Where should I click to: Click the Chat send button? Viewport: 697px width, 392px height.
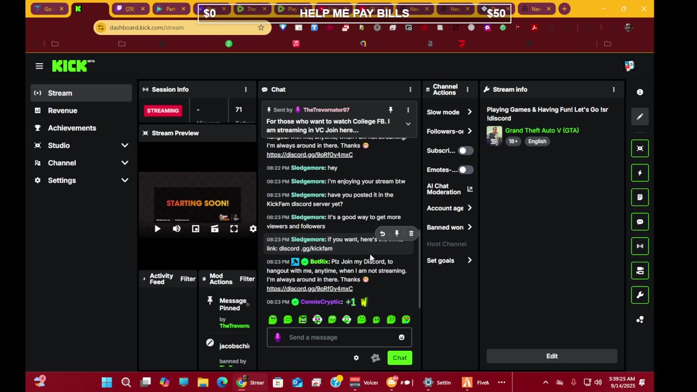tap(400, 358)
